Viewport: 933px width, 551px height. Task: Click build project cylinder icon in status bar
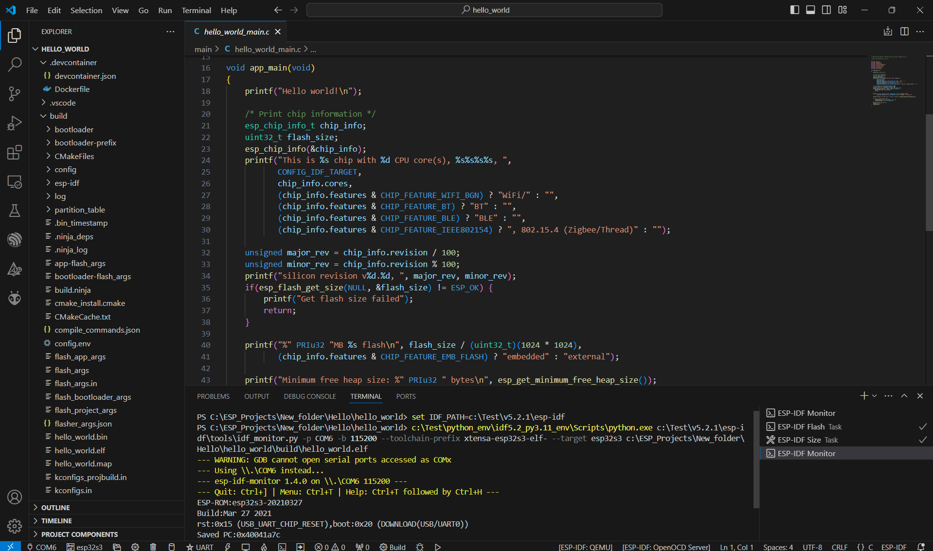point(171,547)
